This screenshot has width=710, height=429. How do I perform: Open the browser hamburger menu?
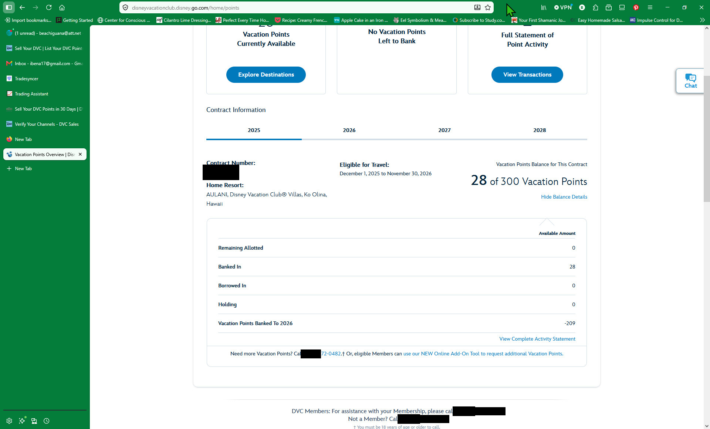(x=650, y=7)
